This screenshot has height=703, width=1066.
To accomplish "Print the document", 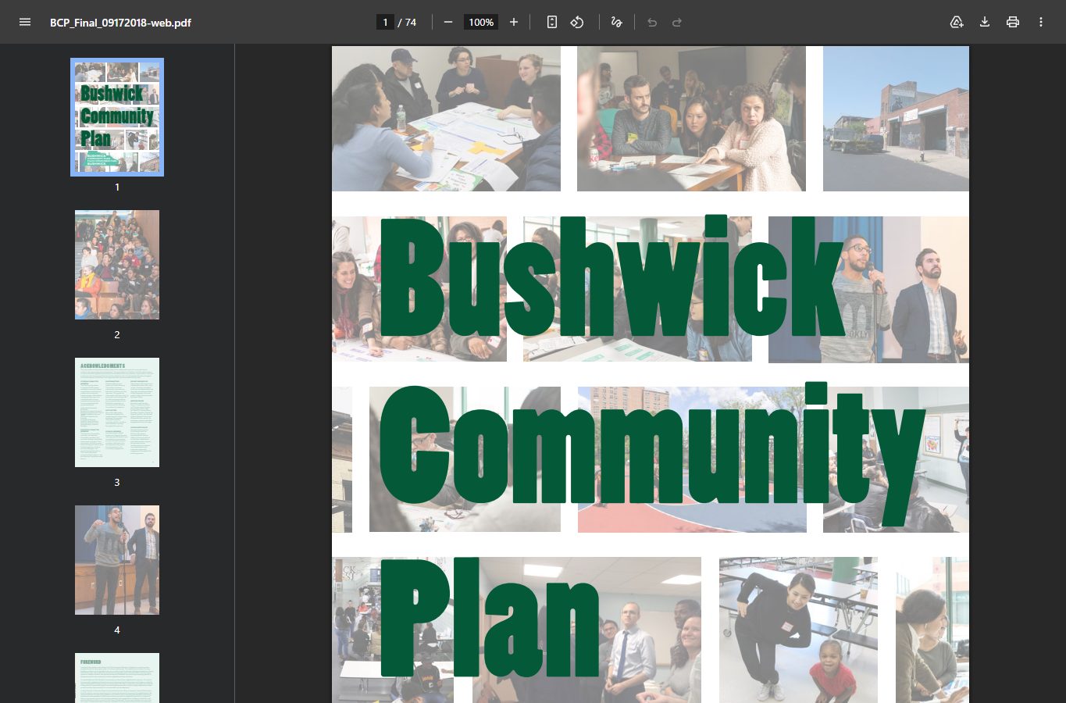I will point(1013,22).
